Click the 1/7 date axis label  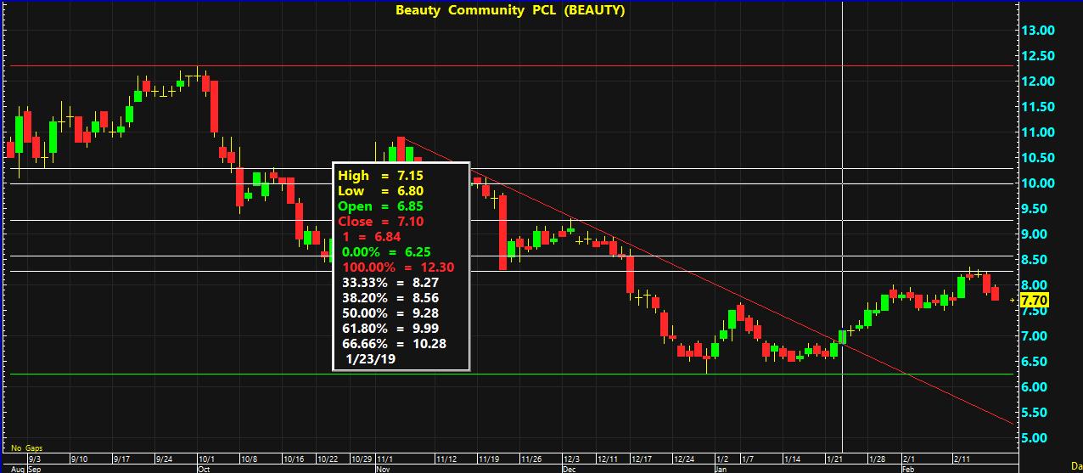coord(747,459)
